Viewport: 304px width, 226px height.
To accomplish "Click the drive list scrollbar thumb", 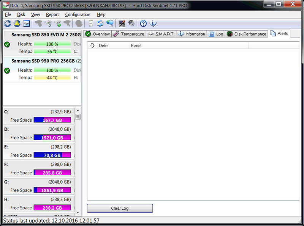I will (x=78, y=117).
